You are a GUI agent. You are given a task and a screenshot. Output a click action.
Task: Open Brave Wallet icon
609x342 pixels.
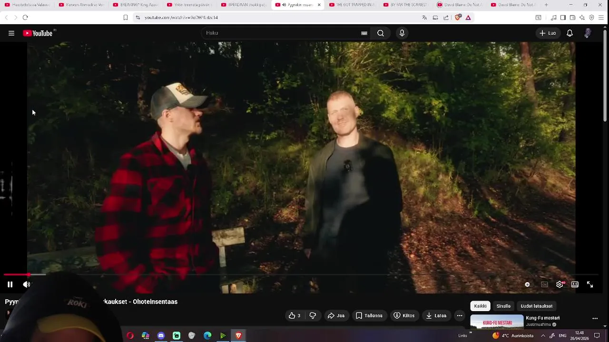(x=573, y=18)
